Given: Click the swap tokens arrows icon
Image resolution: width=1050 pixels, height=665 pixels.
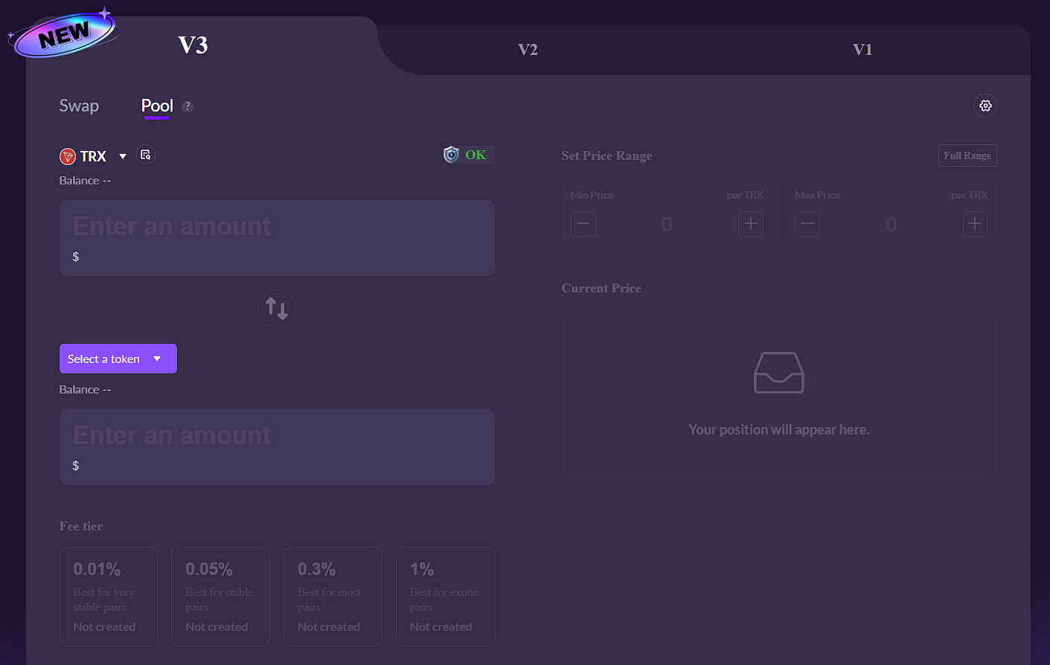Looking at the screenshot, I should 277,309.
